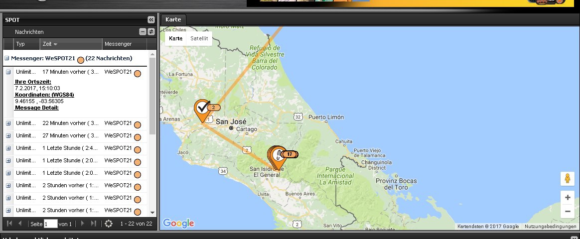The height and width of the screenshot is (239, 580).
Task: Select the footprint marker near San Isidro
Action: [x=279, y=154]
